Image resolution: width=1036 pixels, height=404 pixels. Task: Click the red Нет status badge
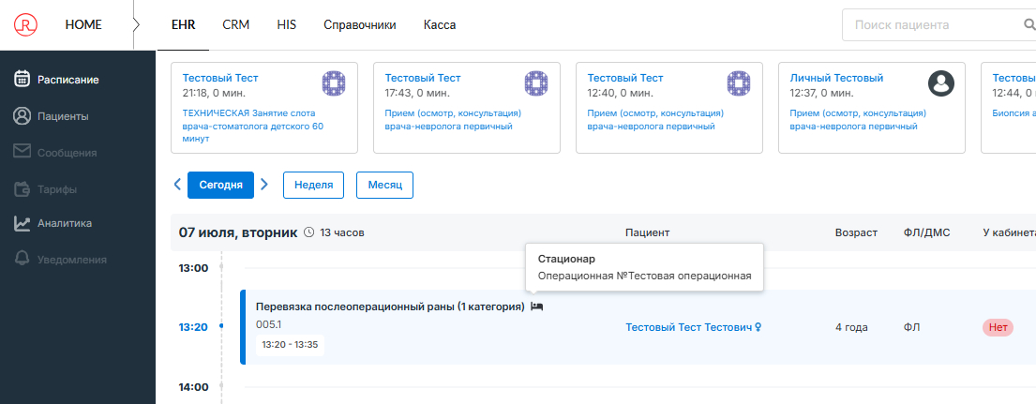[x=998, y=327]
